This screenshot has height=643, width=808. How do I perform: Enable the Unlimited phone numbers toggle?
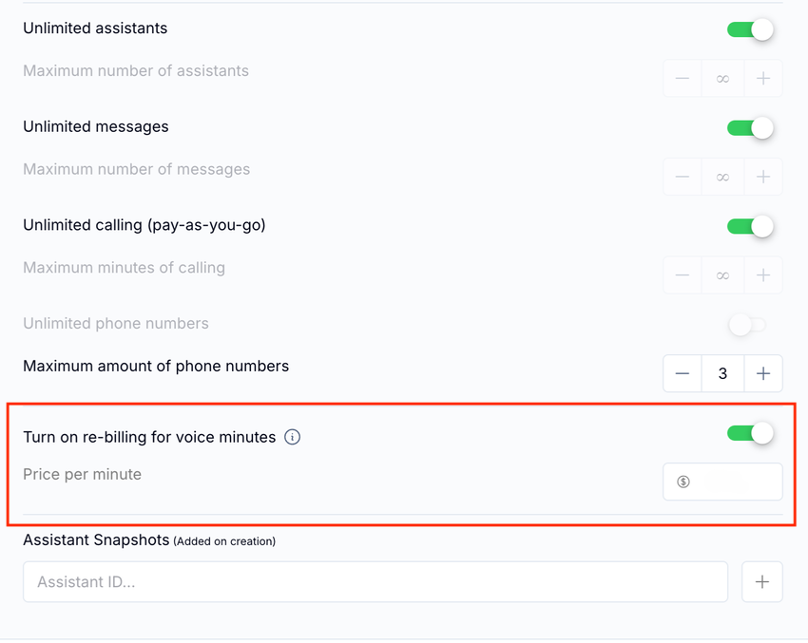[746, 325]
